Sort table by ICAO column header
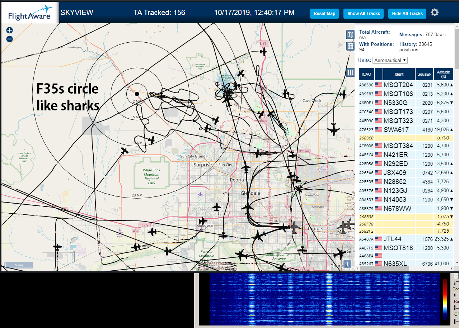The height and width of the screenshot is (328, 459). (366, 74)
